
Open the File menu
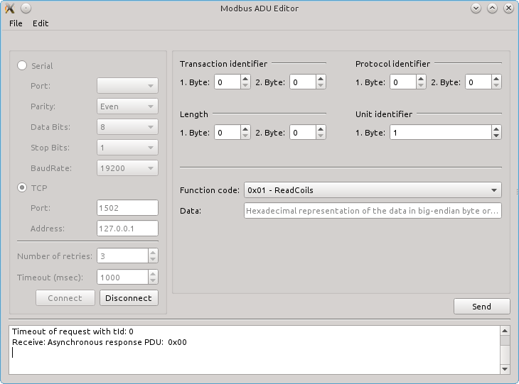[x=16, y=23]
